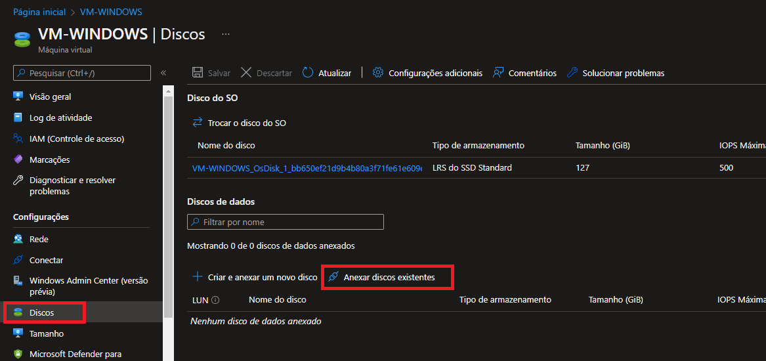The image size is (766, 361).
Task: Click the Filtrar por nome field
Action: click(286, 222)
